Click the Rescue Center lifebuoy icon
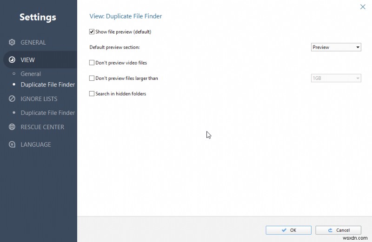The height and width of the screenshot is (242, 372). [12, 127]
